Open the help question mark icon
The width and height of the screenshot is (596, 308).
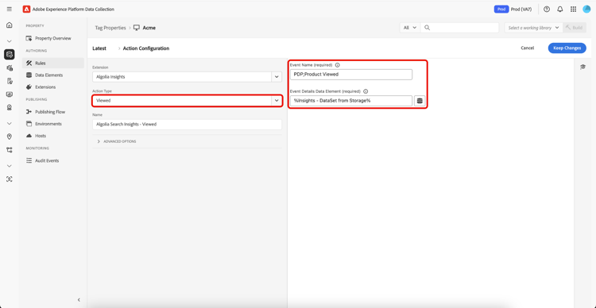[547, 9]
